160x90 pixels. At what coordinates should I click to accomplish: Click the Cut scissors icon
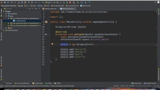tap(19, 2)
